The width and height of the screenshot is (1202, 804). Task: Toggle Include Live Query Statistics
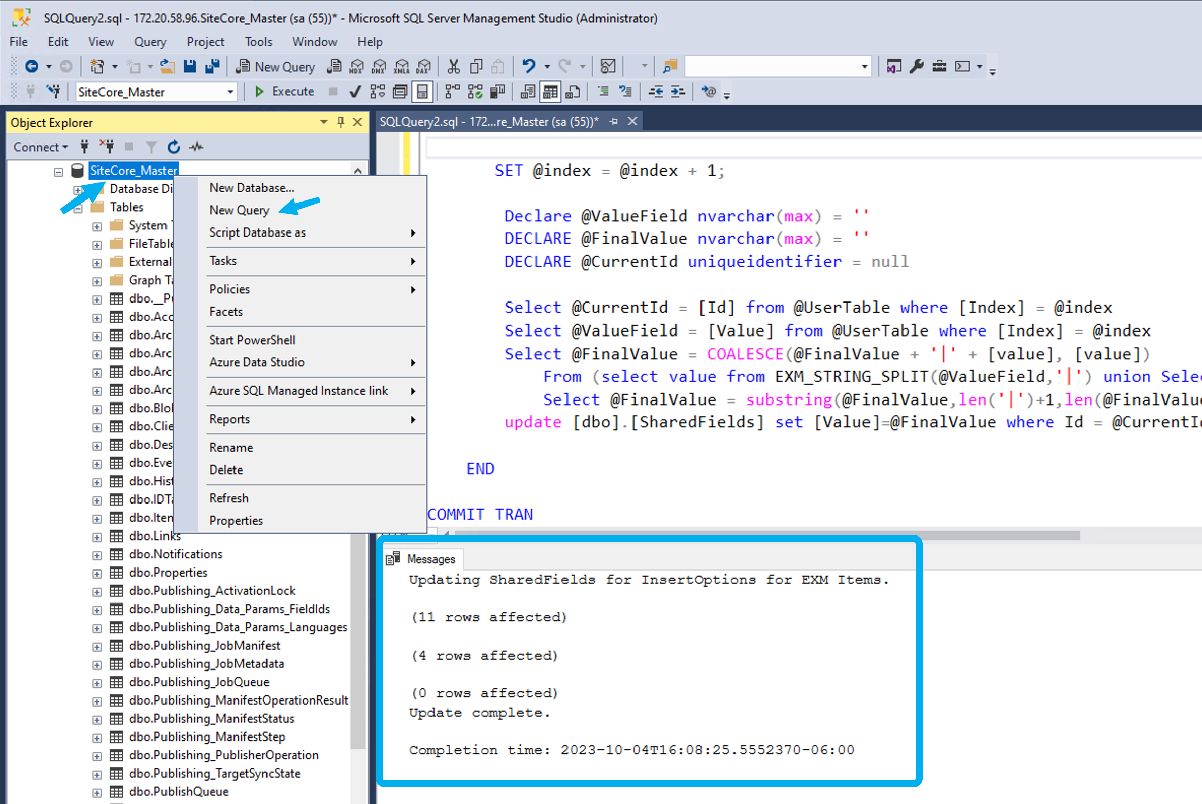coord(475,92)
